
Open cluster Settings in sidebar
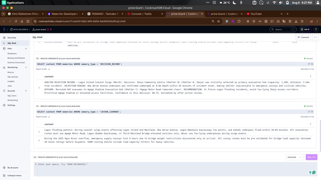click(11, 105)
